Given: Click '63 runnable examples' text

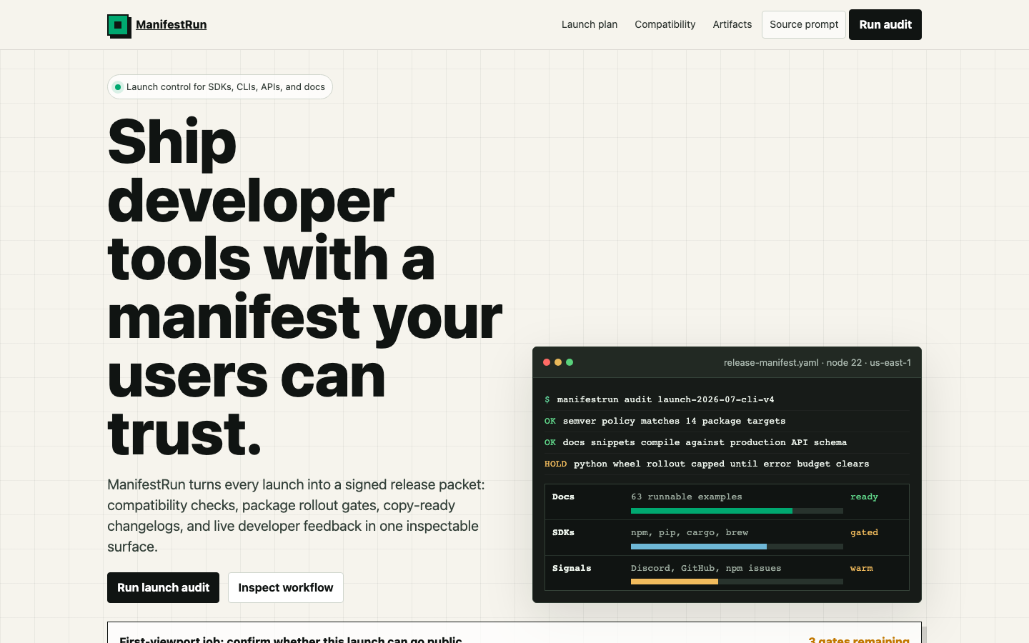Looking at the screenshot, I should pos(686,497).
